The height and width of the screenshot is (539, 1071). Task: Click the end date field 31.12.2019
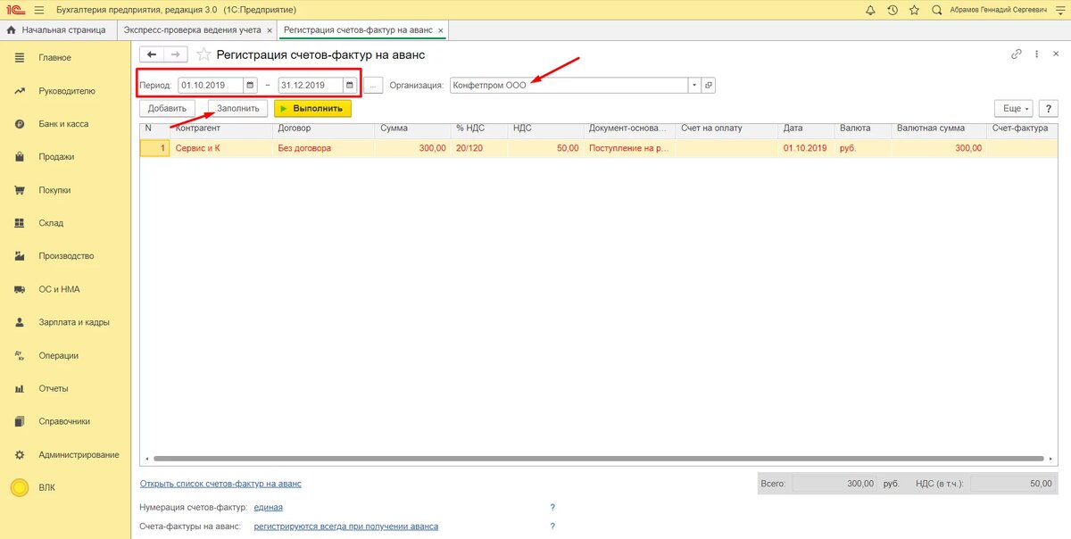[x=311, y=86]
